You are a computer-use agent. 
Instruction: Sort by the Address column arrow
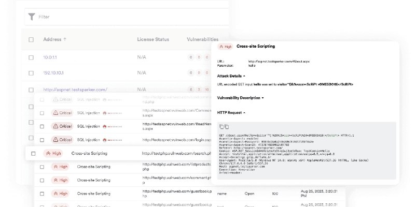pos(65,39)
